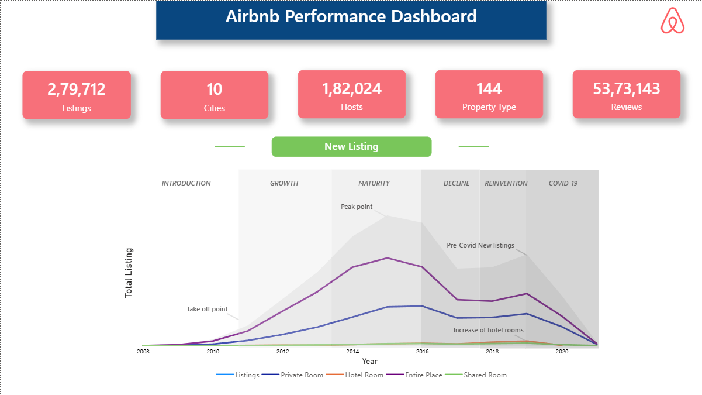Click the New Listing green button

351,147
